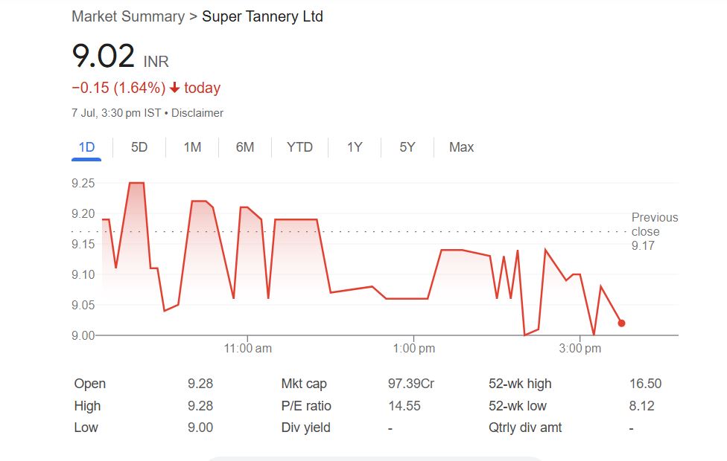Click the 52-wk high value 16.50
This screenshot has width=727, height=461.
645,384
